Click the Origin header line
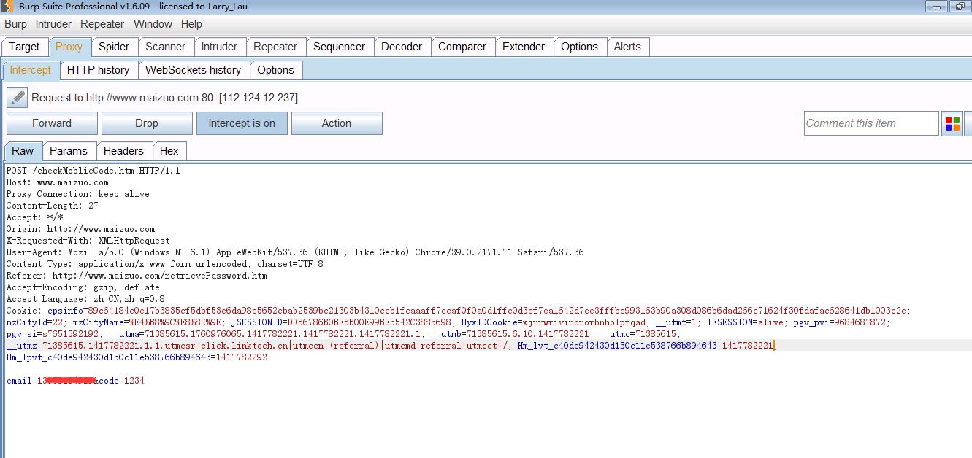Screen dimensions: 972x458 click(x=80, y=229)
